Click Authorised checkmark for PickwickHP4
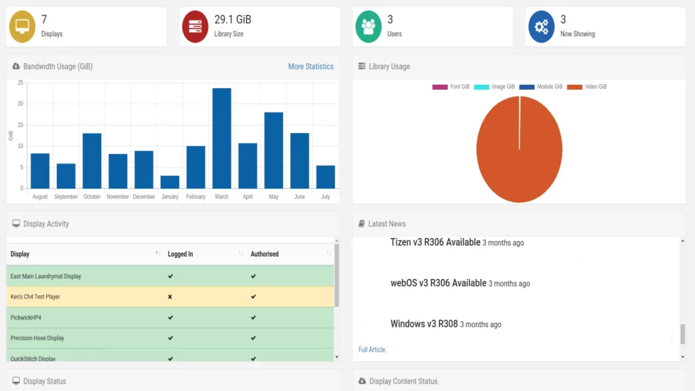The width and height of the screenshot is (695, 391). tap(253, 318)
